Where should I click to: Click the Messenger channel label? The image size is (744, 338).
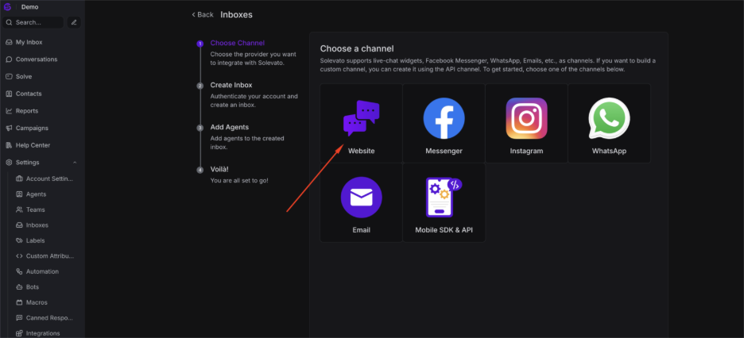(x=444, y=151)
